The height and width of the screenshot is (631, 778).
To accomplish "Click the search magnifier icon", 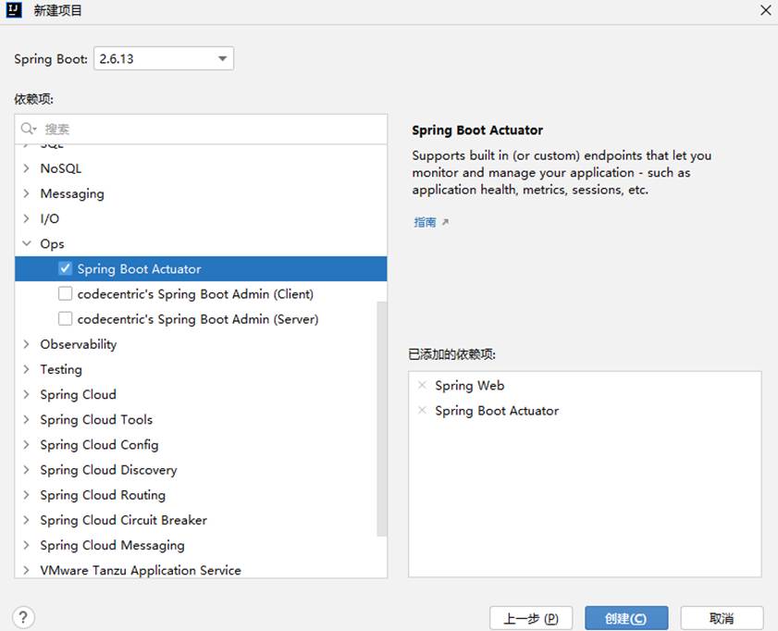I will coord(28,129).
